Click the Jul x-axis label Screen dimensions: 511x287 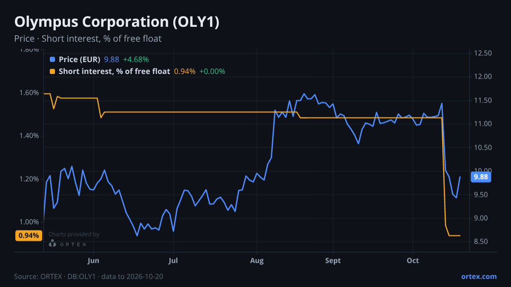pyautogui.click(x=173, y=261)
